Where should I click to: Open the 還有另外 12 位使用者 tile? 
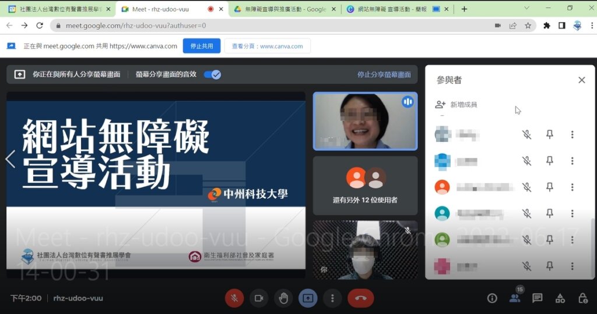click(x=365, y=185)
